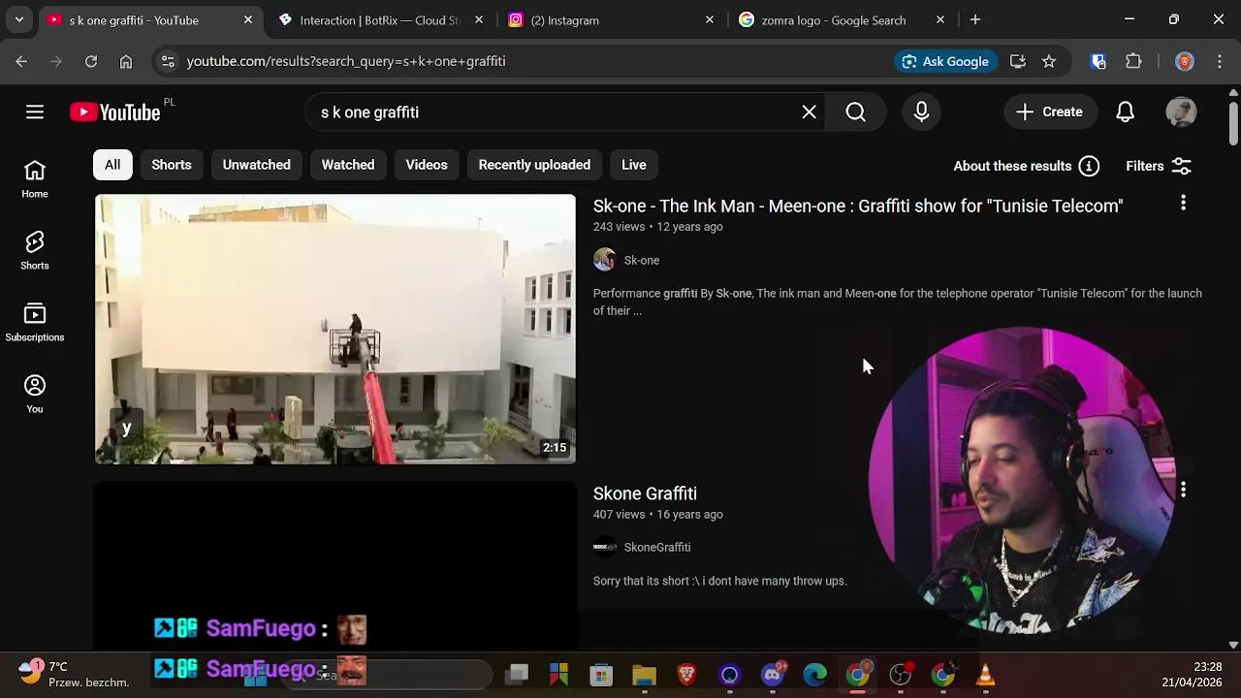Viewport: 1241px width, 698px height.
Task: Select the Videos filter chip
Action: pyautogui.click(x=427, y=165)
